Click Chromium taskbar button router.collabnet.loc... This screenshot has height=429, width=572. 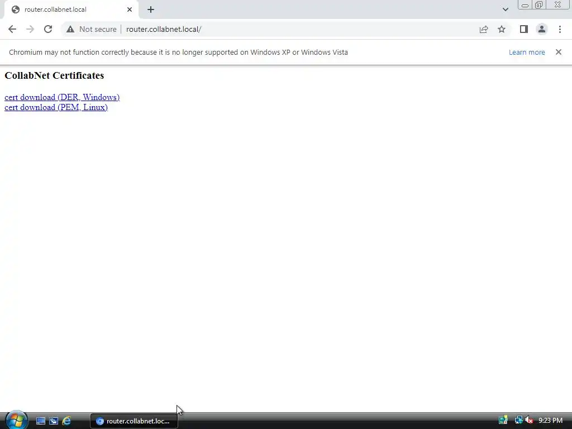click(134, 421)
